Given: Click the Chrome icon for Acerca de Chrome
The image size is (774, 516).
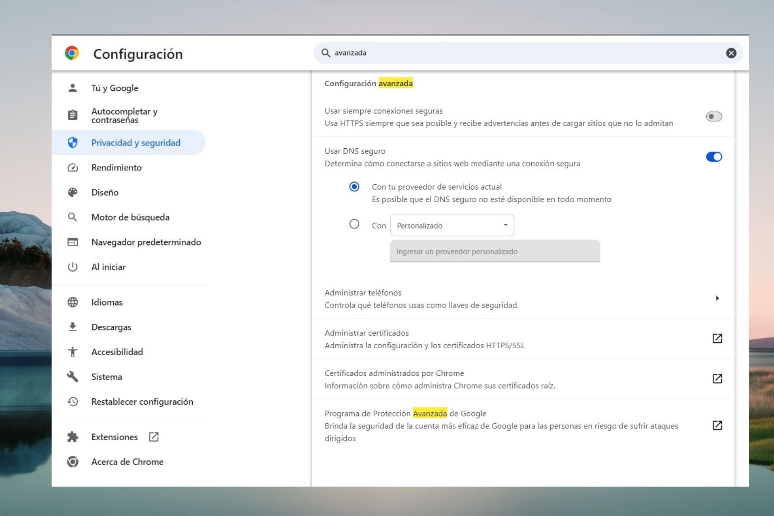Looking at the screenshot, I should 73,462.
